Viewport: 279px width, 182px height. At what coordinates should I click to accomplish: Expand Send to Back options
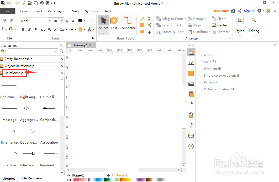pyautogui.click(x=184, y=25)
